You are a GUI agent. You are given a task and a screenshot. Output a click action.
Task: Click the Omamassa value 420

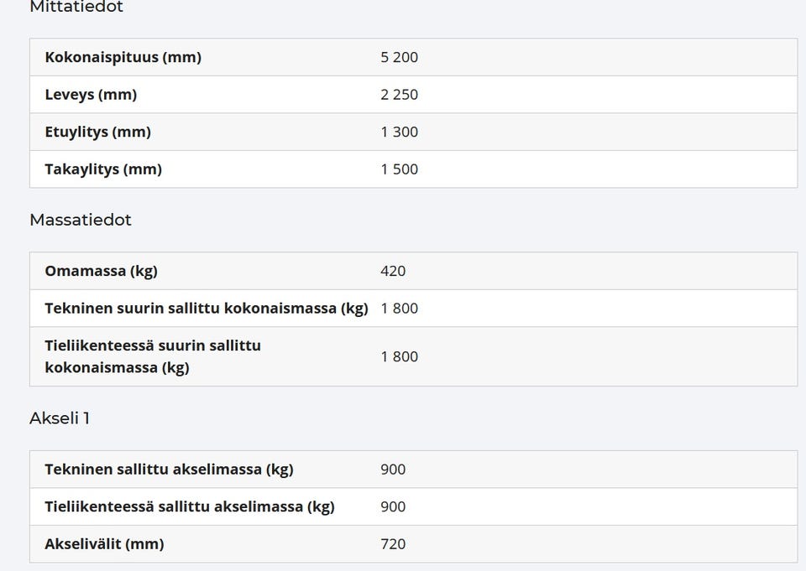(393, 271)
